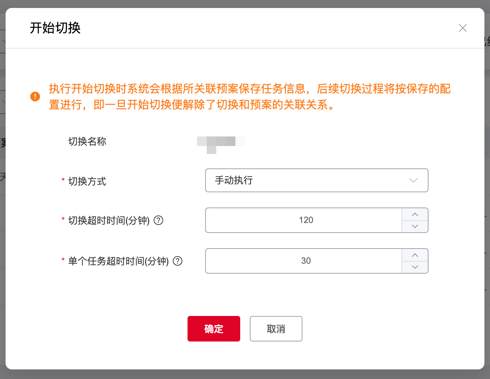This screenshot has height=379, width=490.
Task: Focus the 切换超时时间 field containing 120
Action: 304,220
